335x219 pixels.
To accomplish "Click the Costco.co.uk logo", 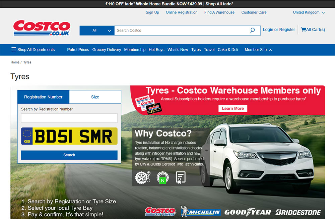I will coord(42,28).
